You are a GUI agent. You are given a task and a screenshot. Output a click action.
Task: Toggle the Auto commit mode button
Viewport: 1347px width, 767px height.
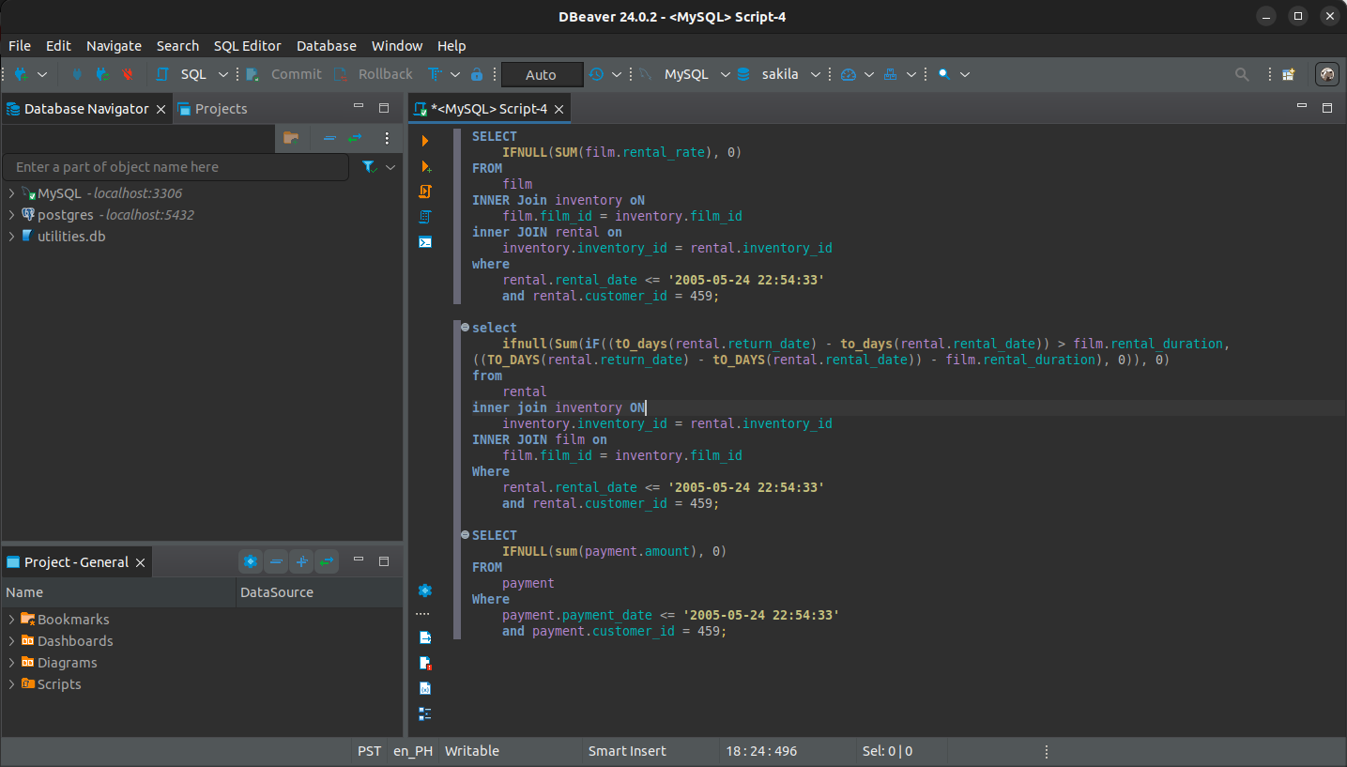click(542, 73)
